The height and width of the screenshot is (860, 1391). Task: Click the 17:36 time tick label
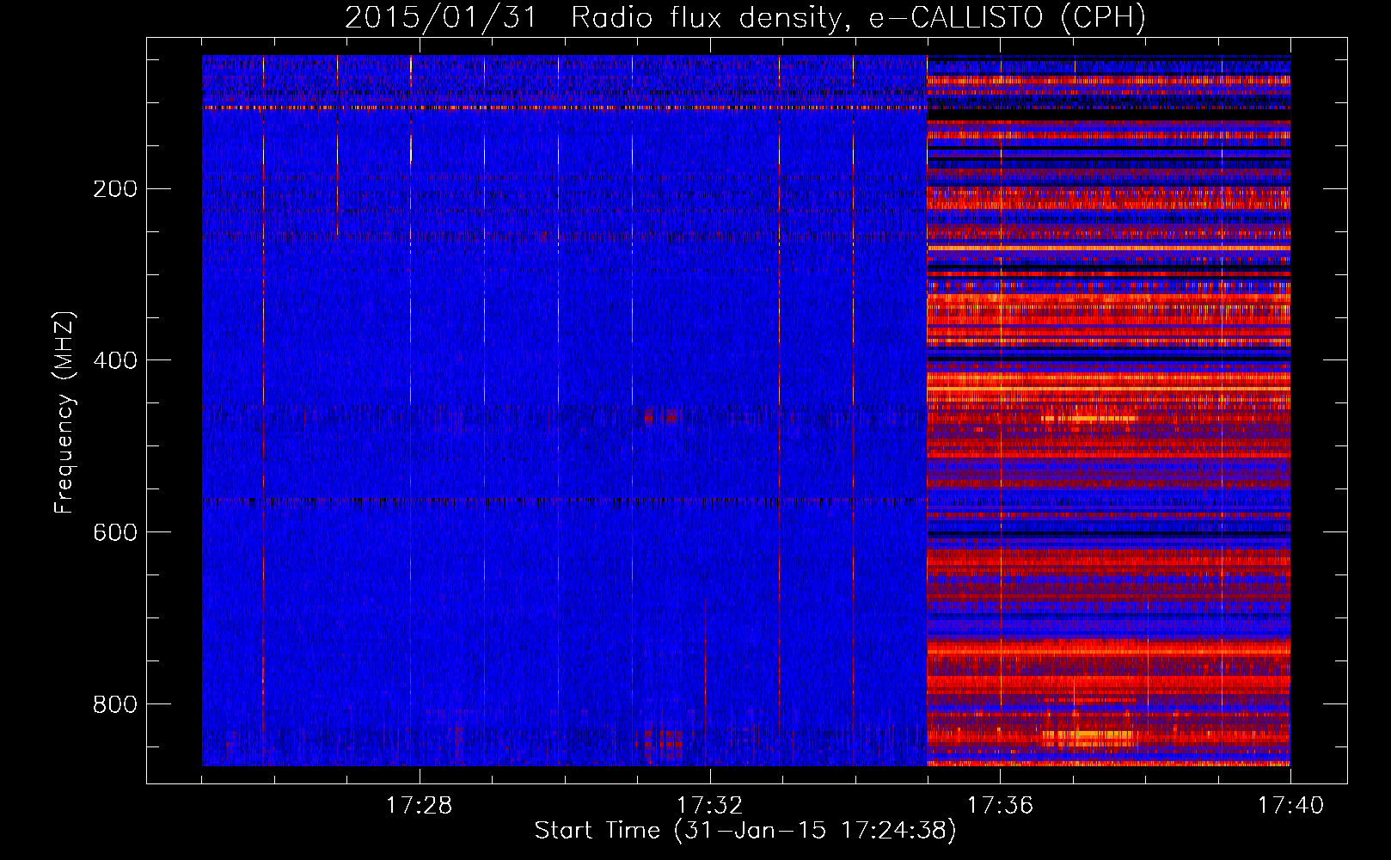1000,806
